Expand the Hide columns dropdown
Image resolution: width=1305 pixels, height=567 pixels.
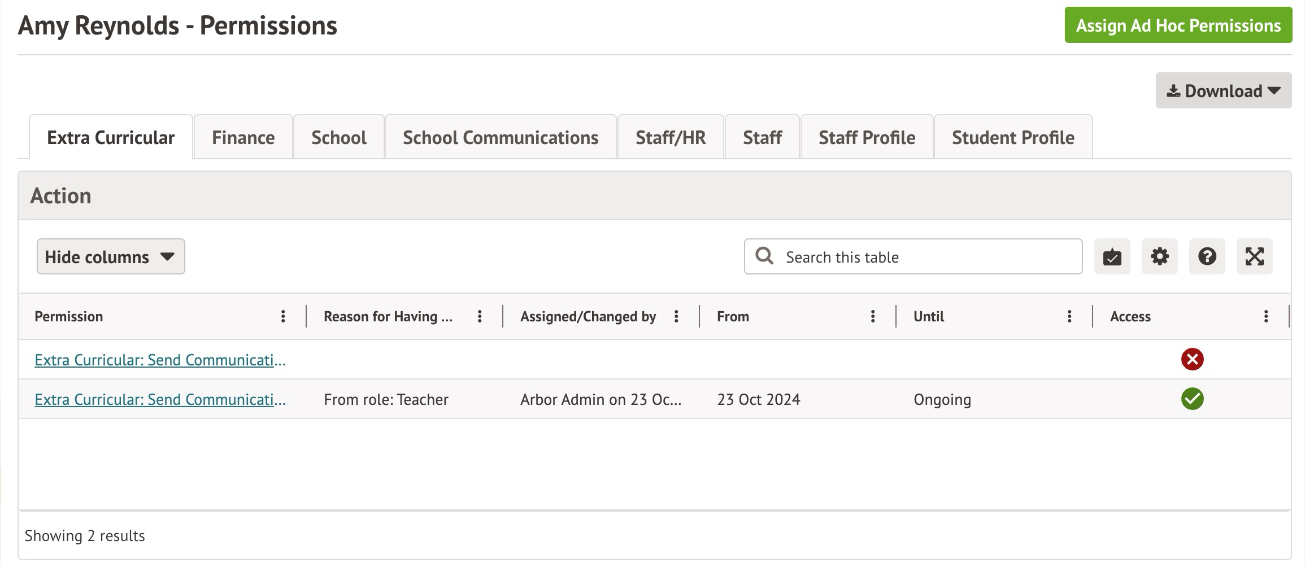click(111, 257)
